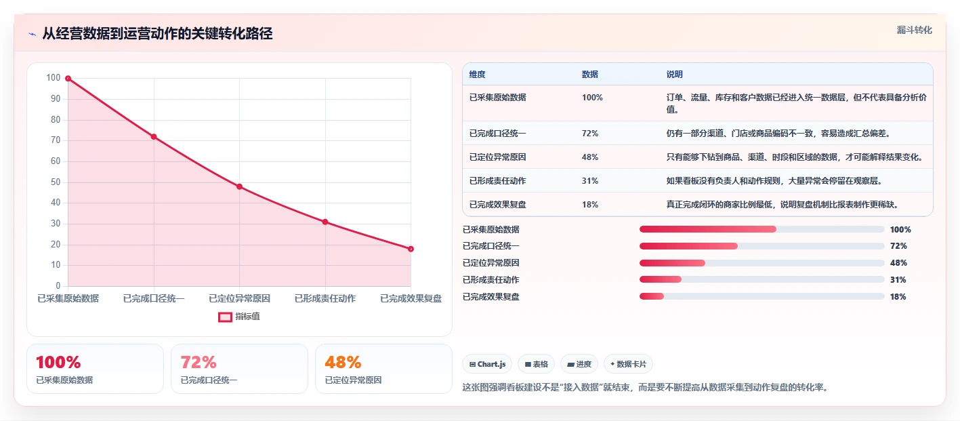
Task: Click the 已采集原始数据 progress bar
Action: pyautogui.click(x=762, y=229)
